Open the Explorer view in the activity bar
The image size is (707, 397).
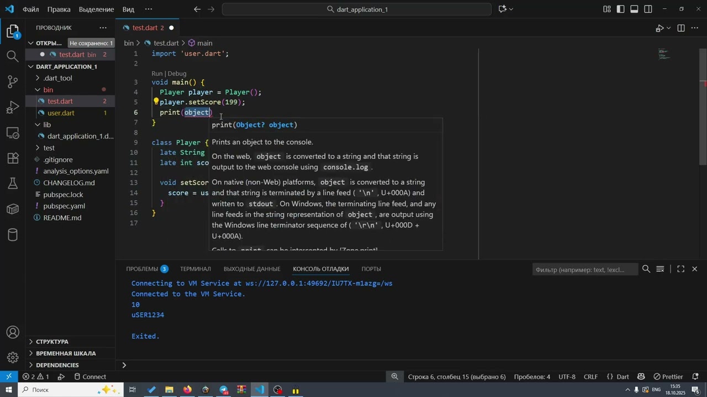13,31
